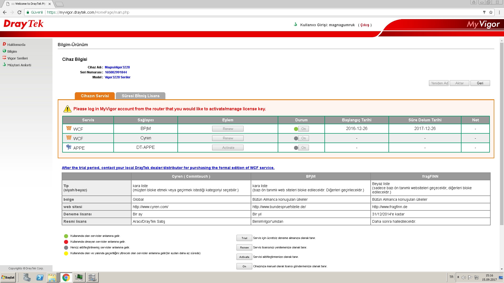Screen dimensions: 504x283
Task: Click the APPE service icon in table
Action: 69,147
